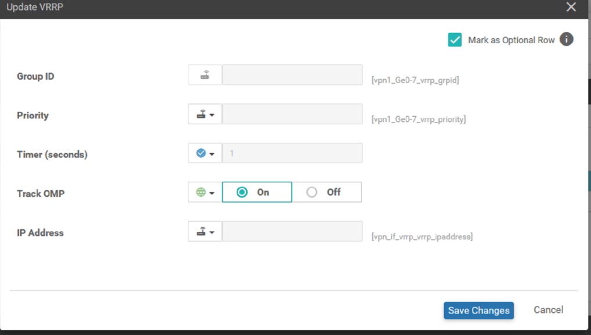591x335 pixels.
Task: Click the info icon beside Mark as Optional Row
Action: pos(566,39)
